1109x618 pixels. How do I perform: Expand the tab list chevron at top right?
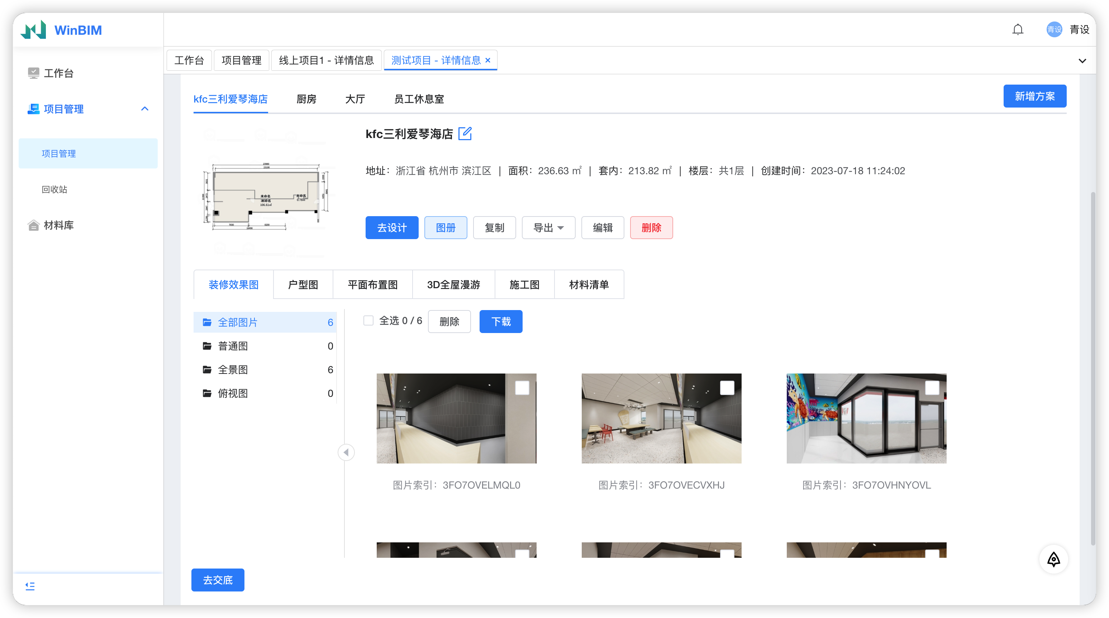click(1082, 61)
